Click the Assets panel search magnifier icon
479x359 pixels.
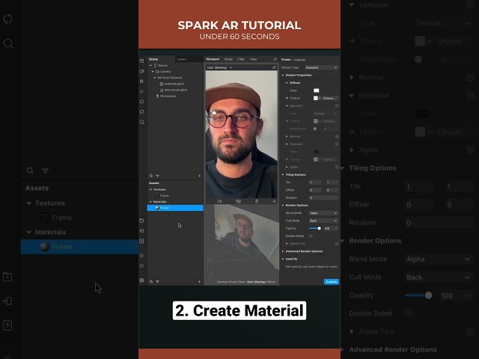pos(151,281)
